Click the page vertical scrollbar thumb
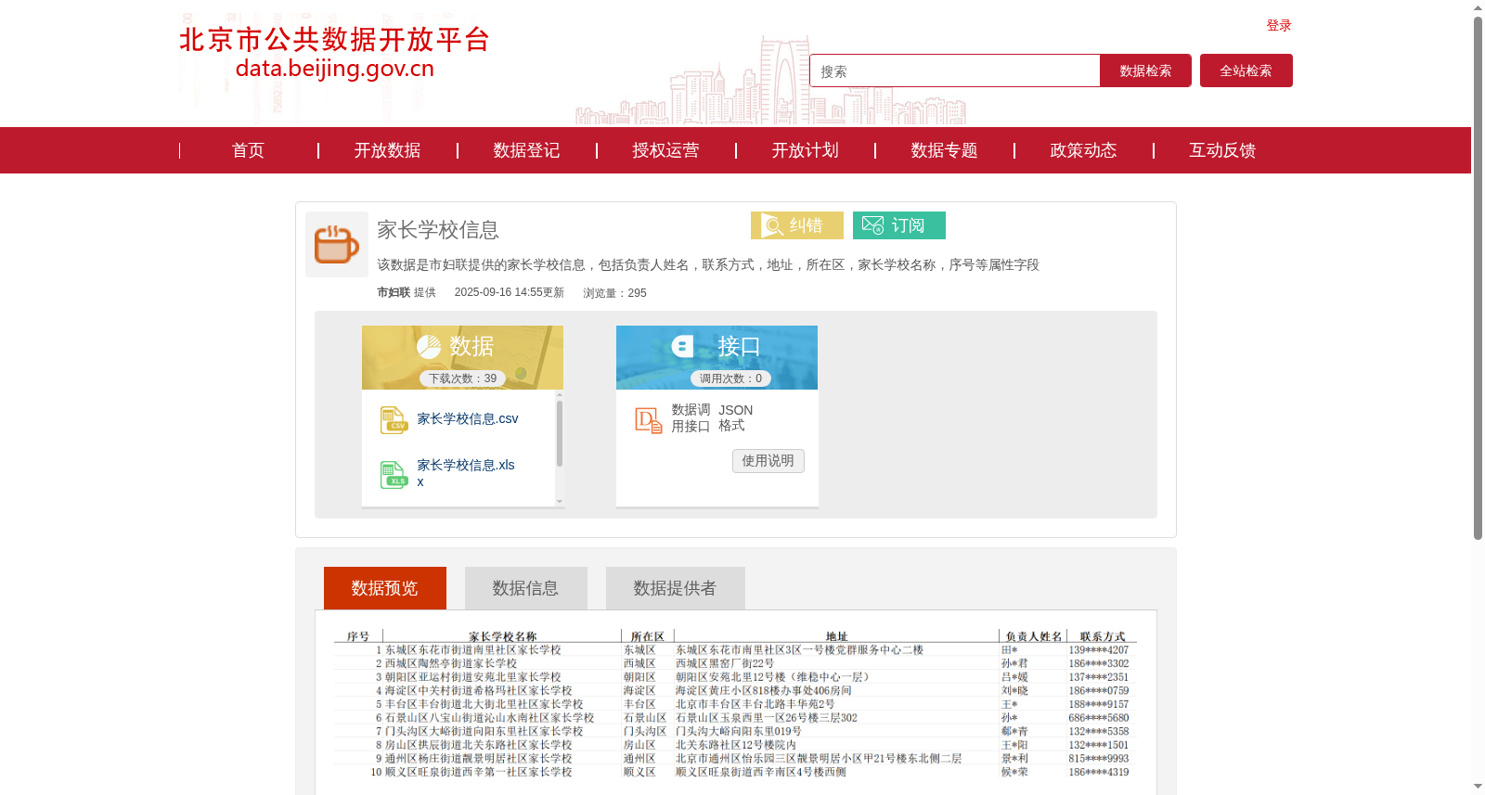 [1478, 278]
